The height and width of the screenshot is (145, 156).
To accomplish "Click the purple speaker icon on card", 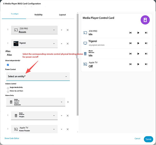I will (x=145, y=20).
